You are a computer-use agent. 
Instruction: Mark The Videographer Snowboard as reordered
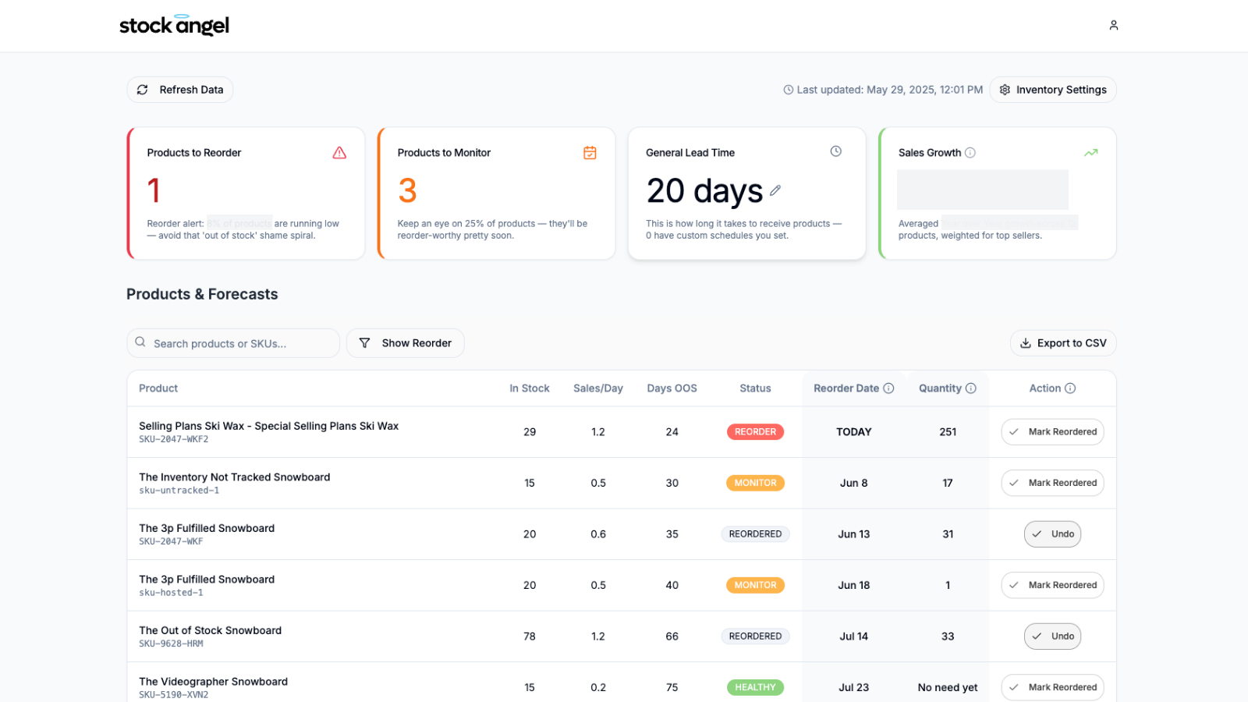(1052, 687)
